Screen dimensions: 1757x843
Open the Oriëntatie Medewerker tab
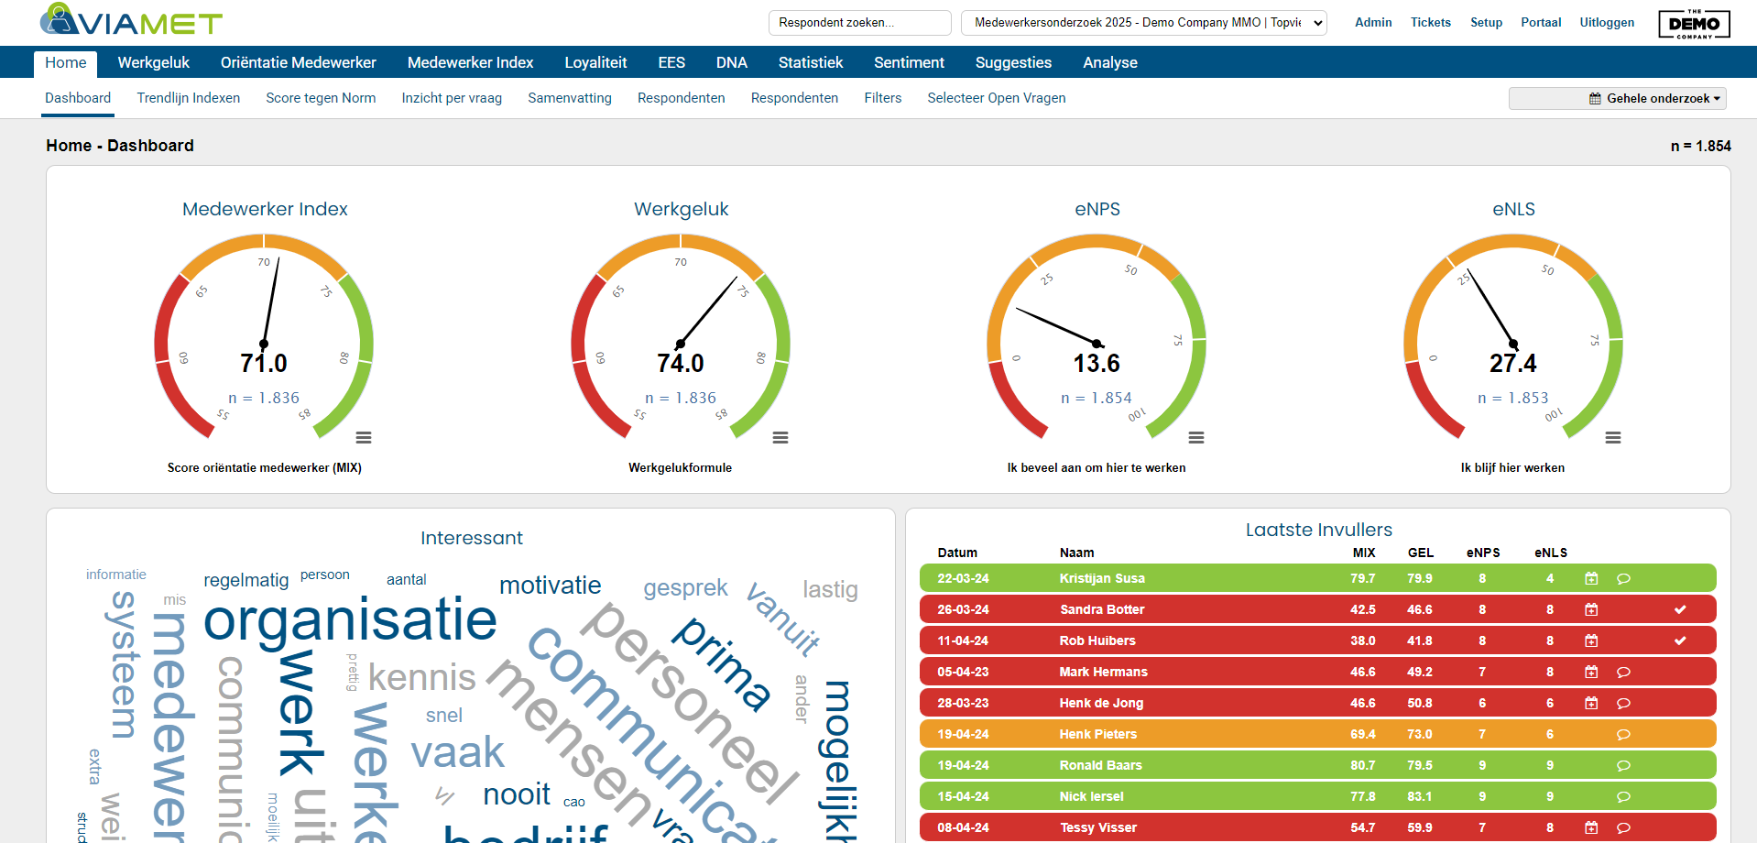pyautogui.click(x=299, y=62)
